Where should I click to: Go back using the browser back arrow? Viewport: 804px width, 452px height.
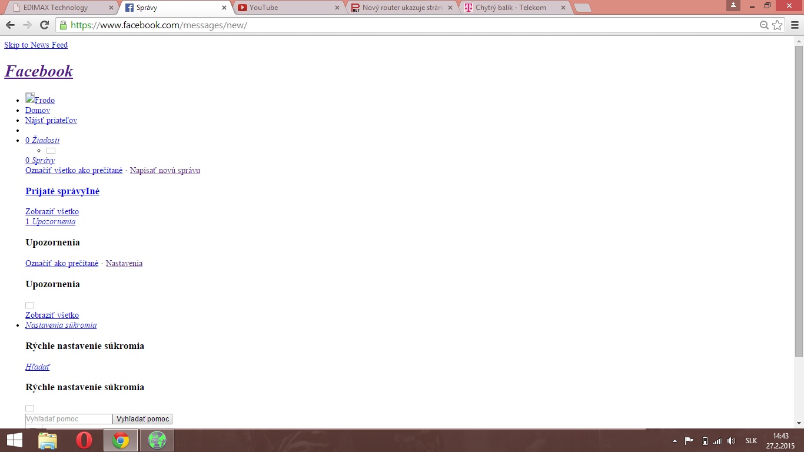pyautogui.click(x=10, y=25)
